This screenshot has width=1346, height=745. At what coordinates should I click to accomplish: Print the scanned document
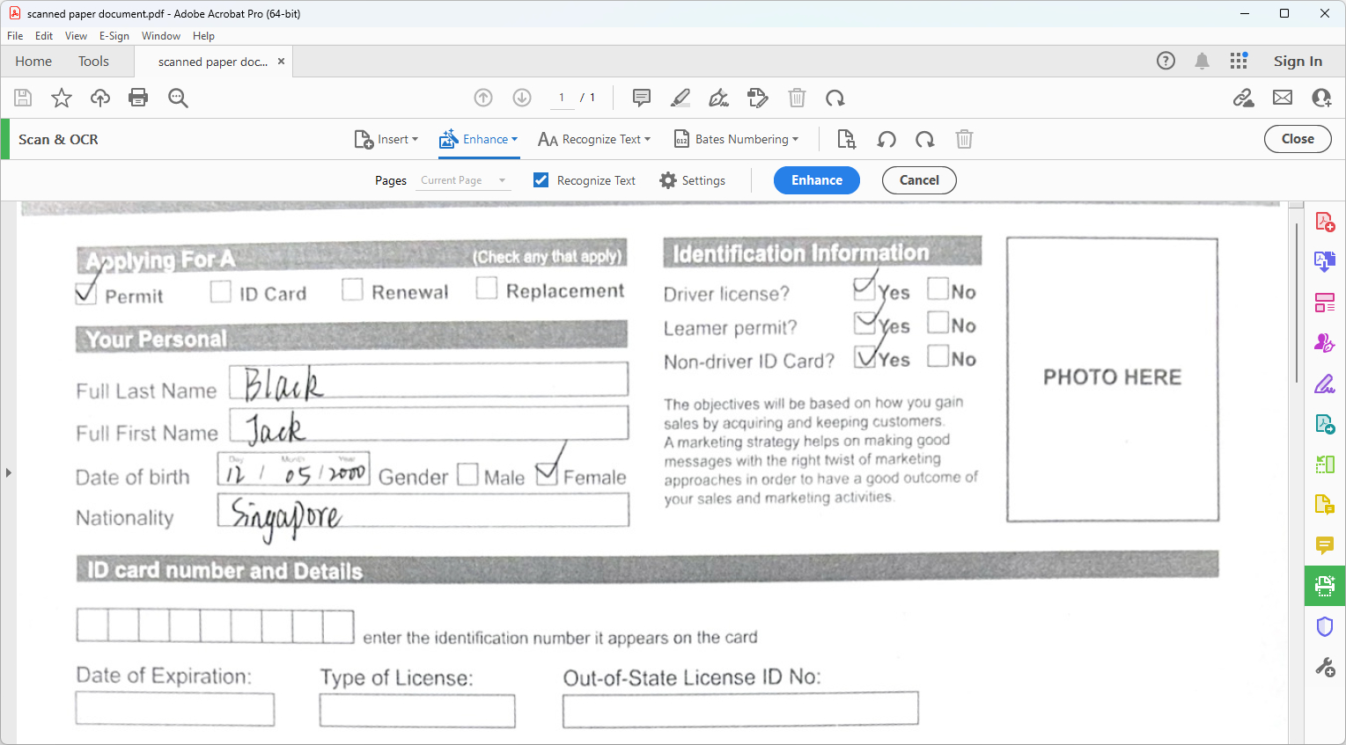(x=138, y=98)
